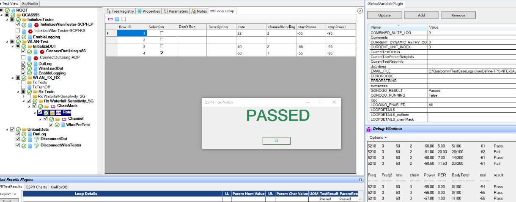Open the QSPR Charts tab
Screen dimensions: 516x202
(36, 187)
